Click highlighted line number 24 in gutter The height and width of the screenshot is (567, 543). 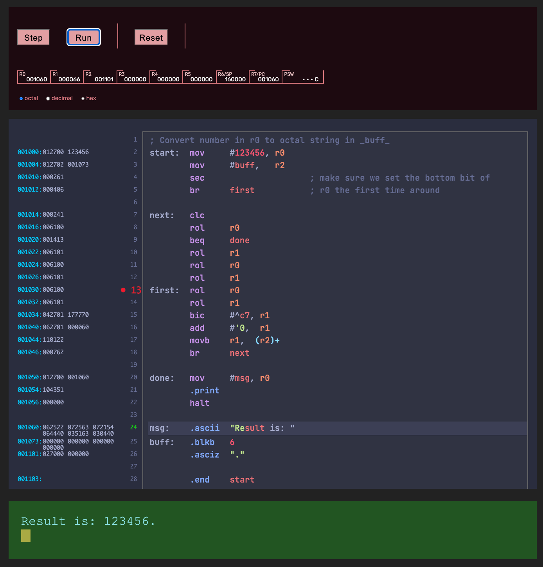(x=134, y=427)
